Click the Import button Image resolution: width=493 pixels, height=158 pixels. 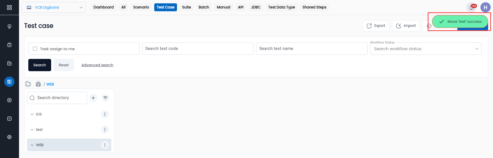[406, 26]
